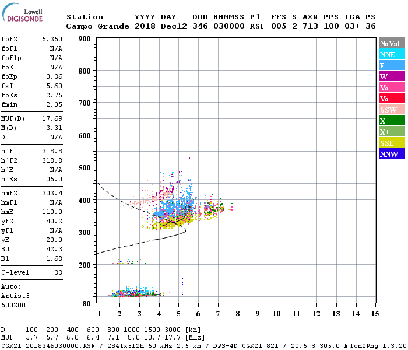The height and width of the screenshot is (350, 408).
Task: Select the SSE yellow legend swatch
Action: coord(392,143)
